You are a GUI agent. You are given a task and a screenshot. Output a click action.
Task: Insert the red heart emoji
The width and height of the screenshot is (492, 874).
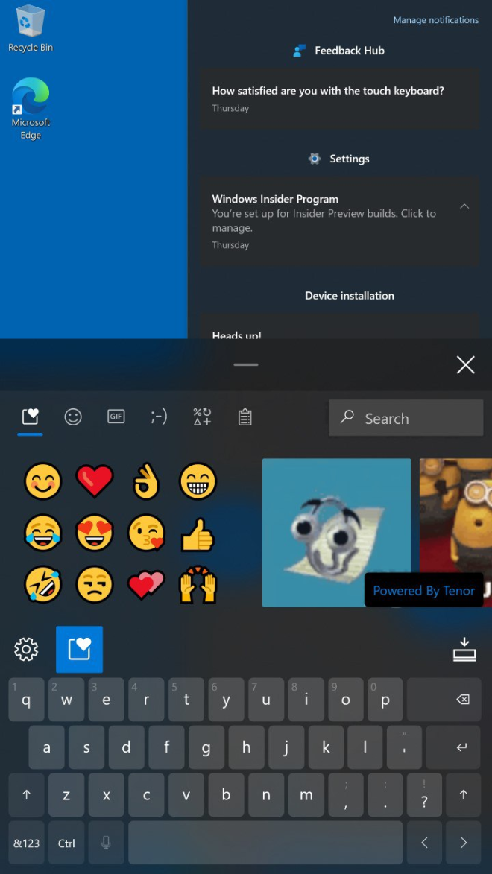click(x=95, y=481)
